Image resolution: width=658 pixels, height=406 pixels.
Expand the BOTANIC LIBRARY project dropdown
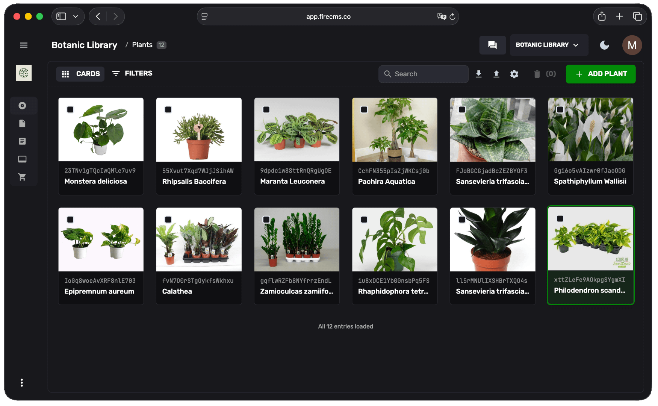click(549, 45)
